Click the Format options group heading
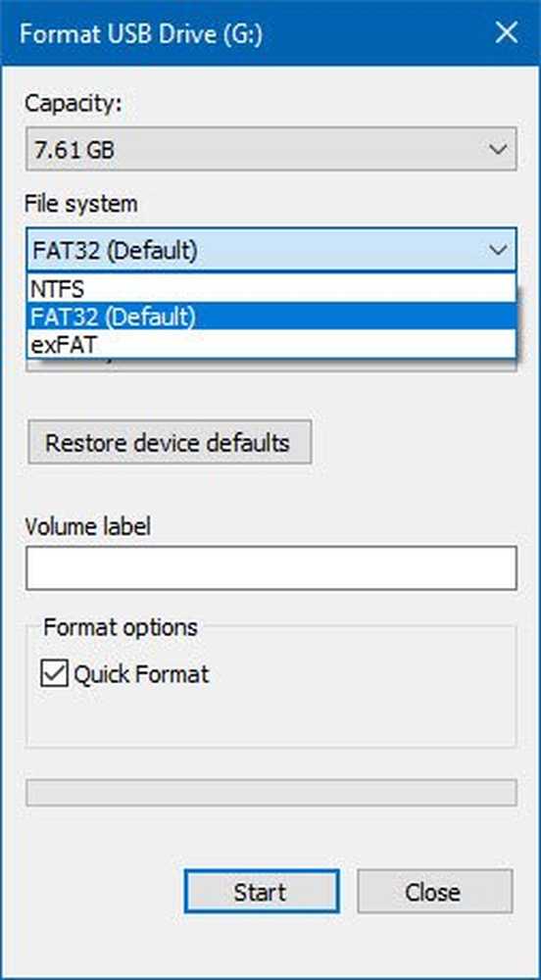This screenshot has width=541, height=980. tap(120, 627)
